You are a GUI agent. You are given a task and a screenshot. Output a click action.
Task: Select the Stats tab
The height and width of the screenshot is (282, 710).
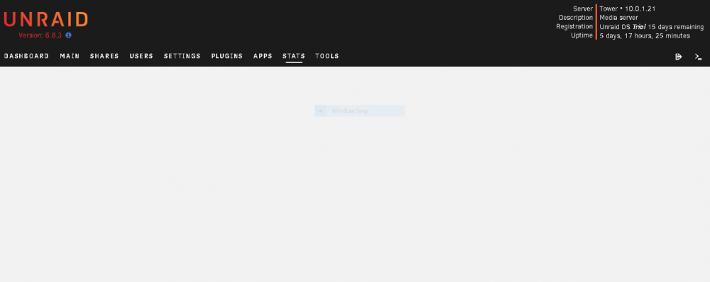[x=294, y=56]
